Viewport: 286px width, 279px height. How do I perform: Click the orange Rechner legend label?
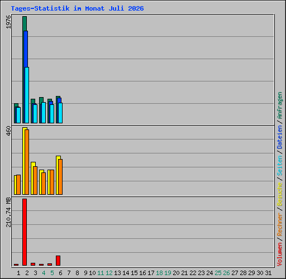point(280,224)
